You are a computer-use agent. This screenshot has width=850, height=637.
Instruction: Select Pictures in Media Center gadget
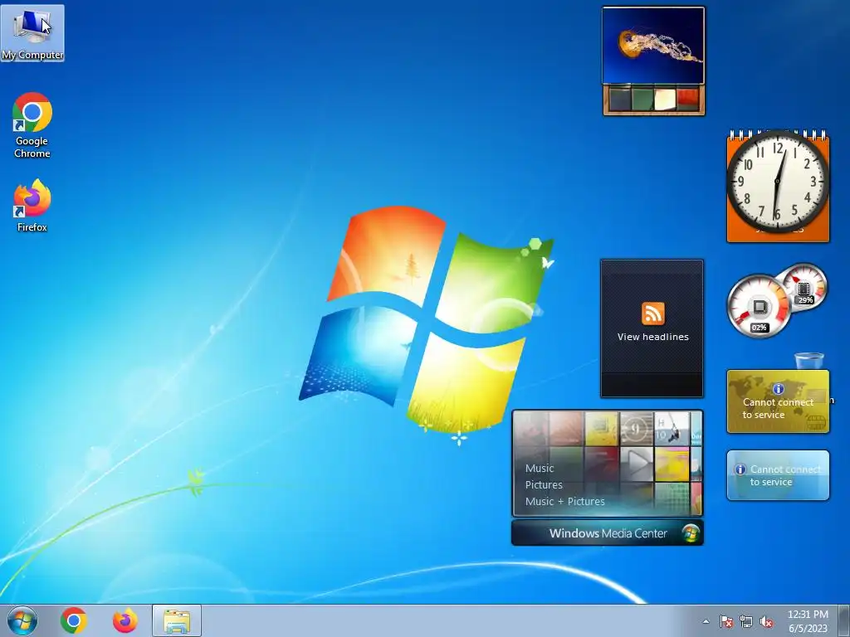pos(544,484)
